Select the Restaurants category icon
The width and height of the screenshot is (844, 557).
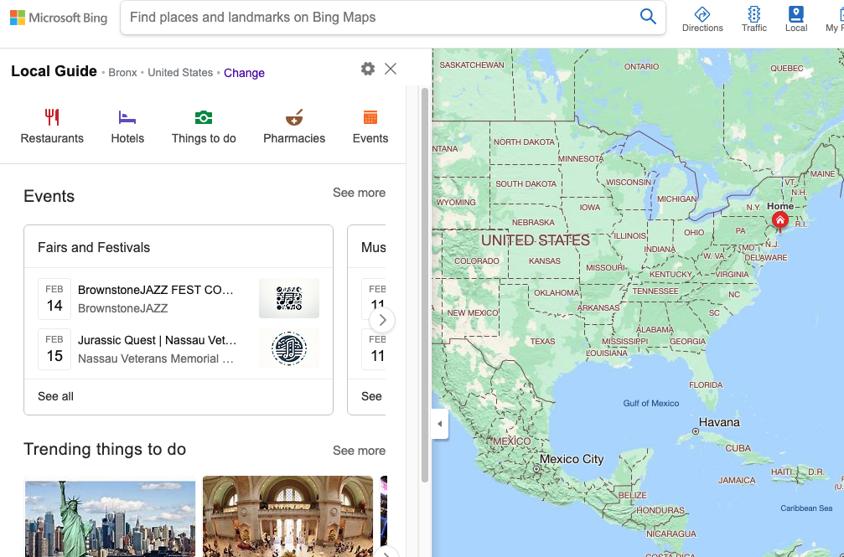51,119
